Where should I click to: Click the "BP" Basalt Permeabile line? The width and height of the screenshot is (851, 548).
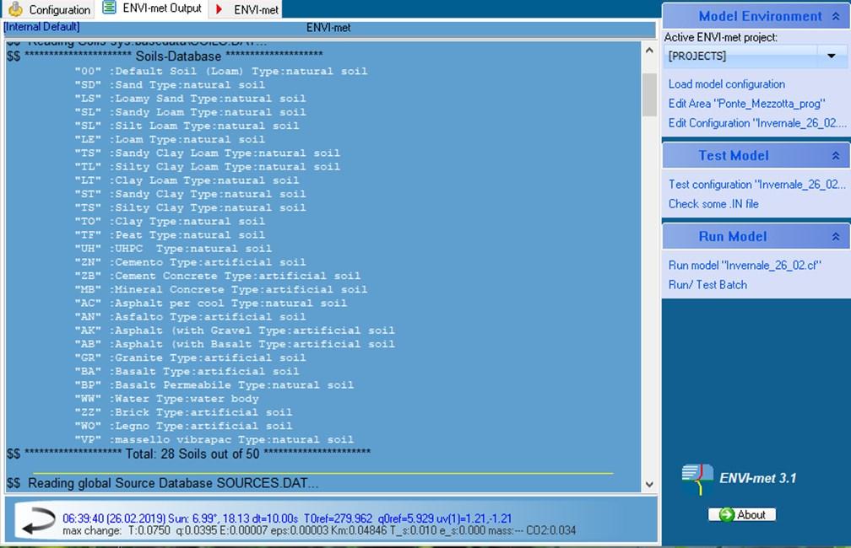point(214,384)
